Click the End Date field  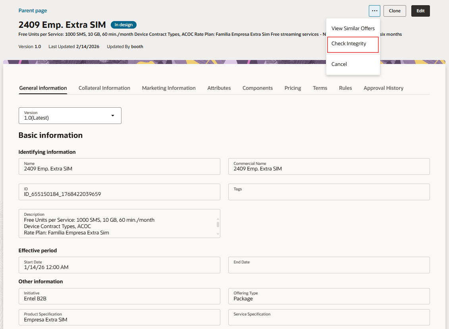point(329,265)
